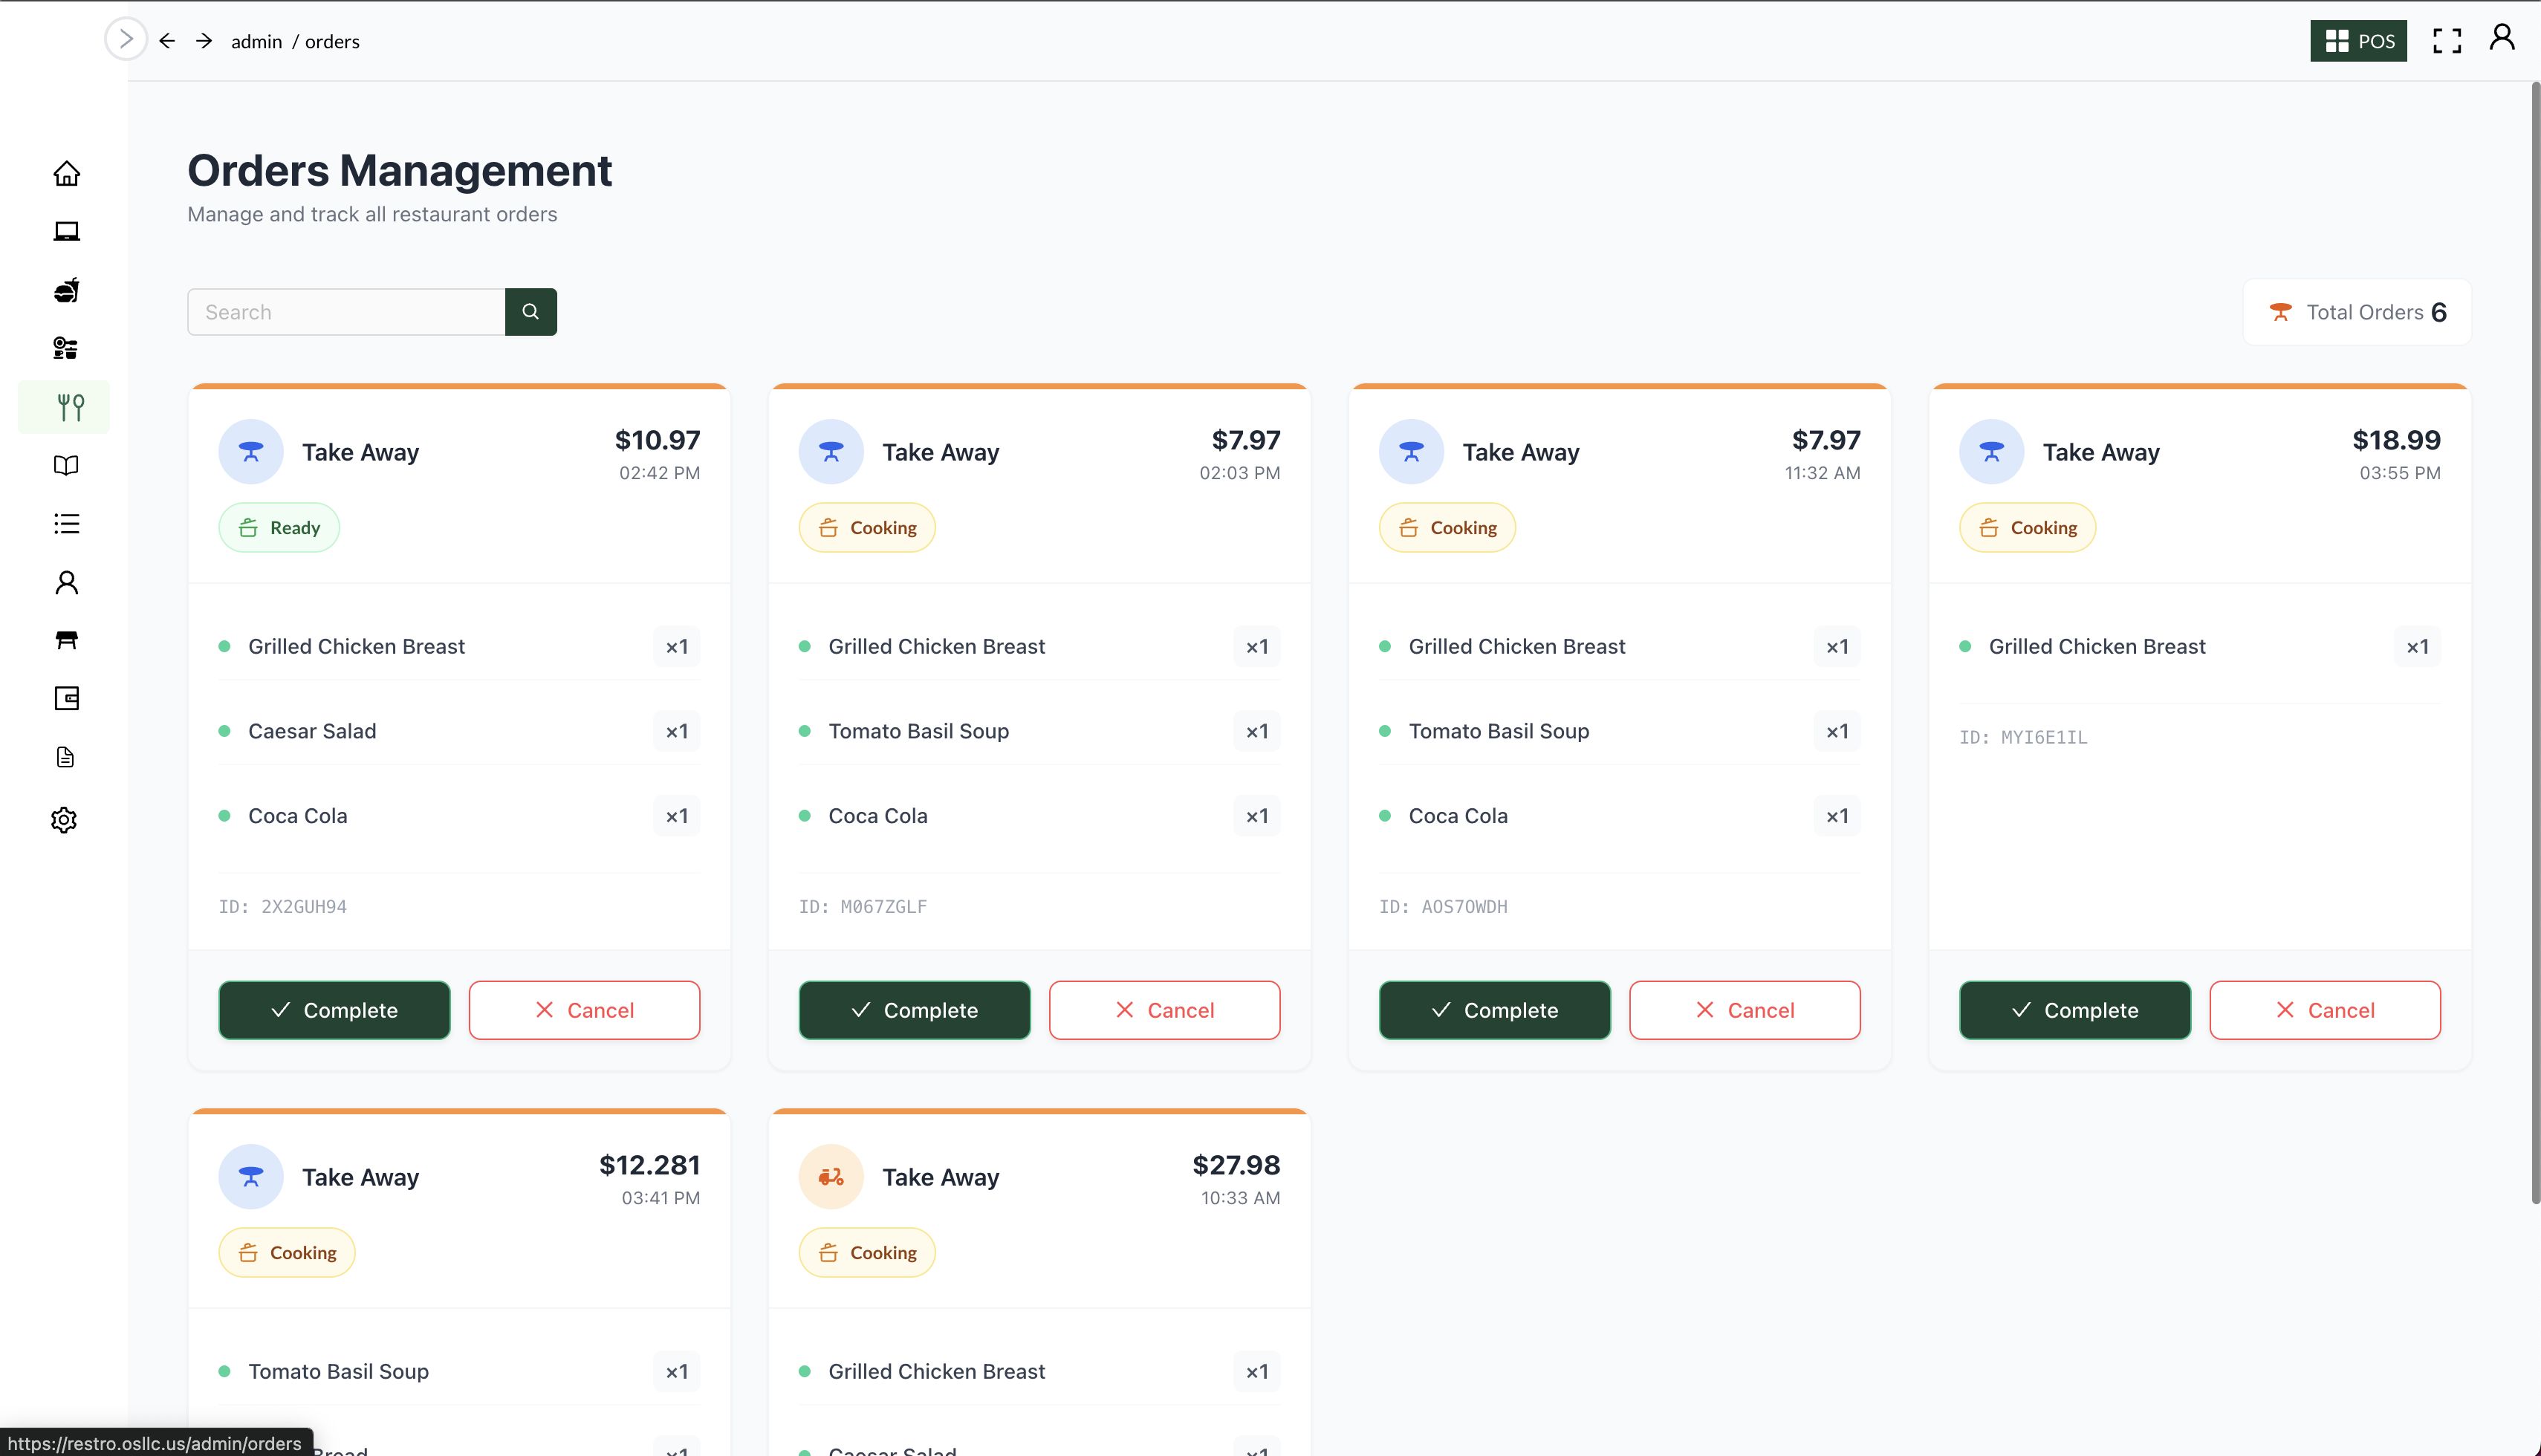Click the table icon in sidebar
The height and width of the screenshot is (1456, 2541).
[66, 640]
